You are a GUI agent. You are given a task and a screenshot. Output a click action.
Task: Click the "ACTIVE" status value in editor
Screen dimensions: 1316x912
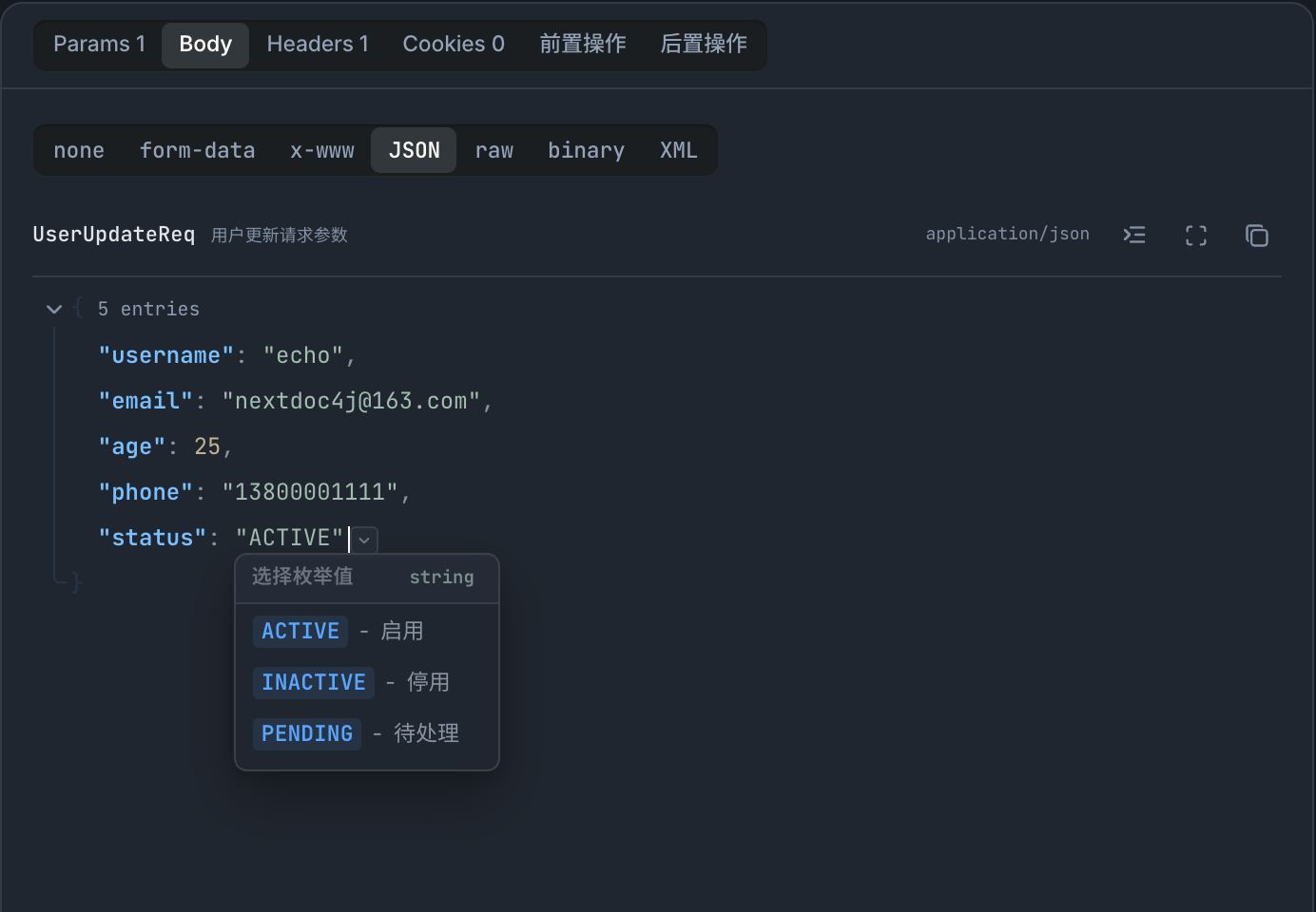coord(289,538)
